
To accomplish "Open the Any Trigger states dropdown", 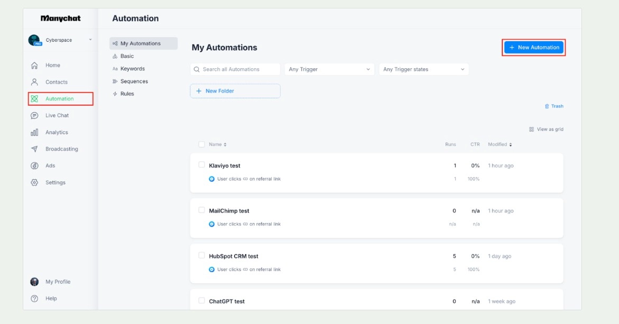I will (x=423, y=69).
